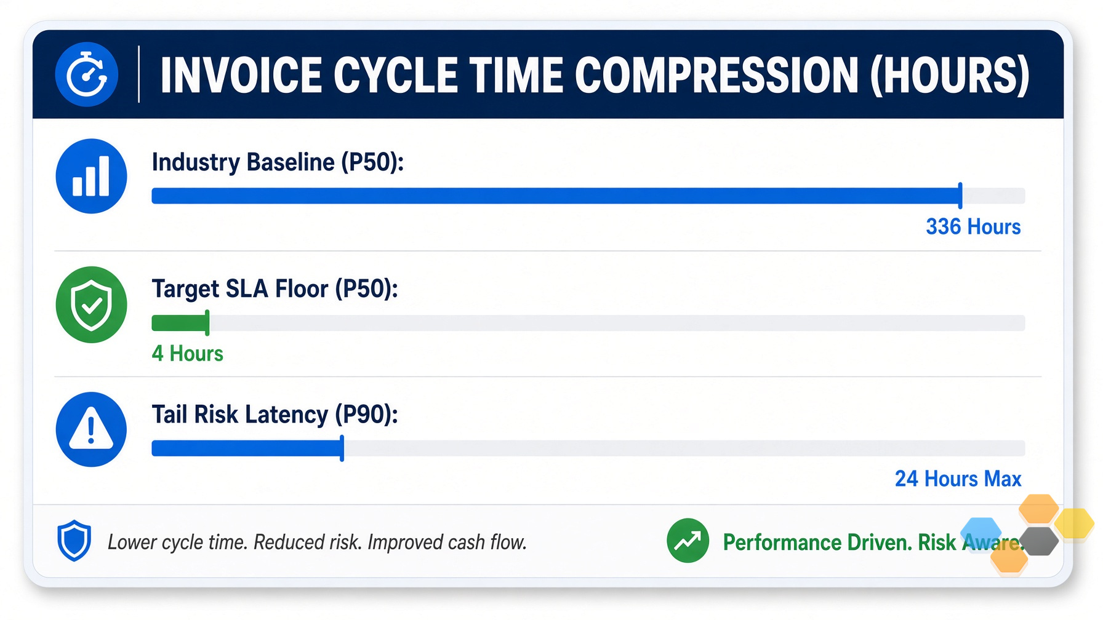Click the green trending-up arrow icon
This screenshot has width=1103, height=620.
coord(688,541)
